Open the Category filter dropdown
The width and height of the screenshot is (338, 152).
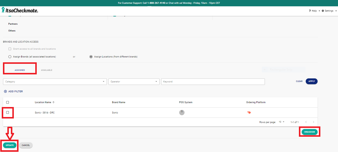tap(55, 81)
